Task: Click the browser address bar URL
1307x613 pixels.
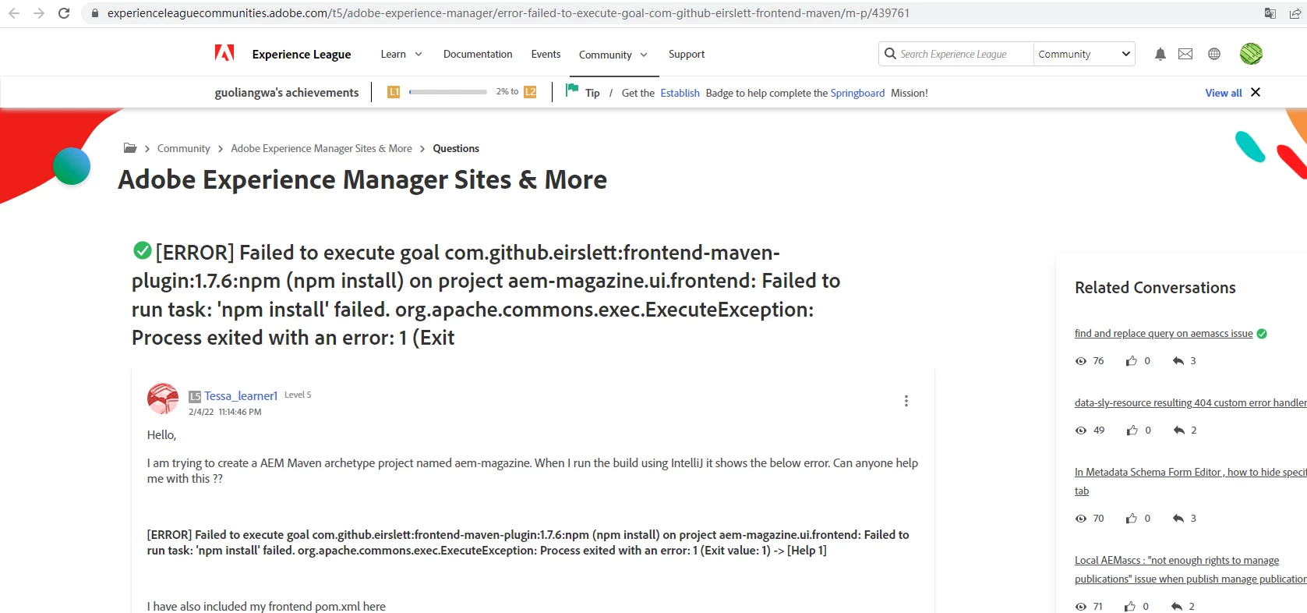Action: coord(508,13)
